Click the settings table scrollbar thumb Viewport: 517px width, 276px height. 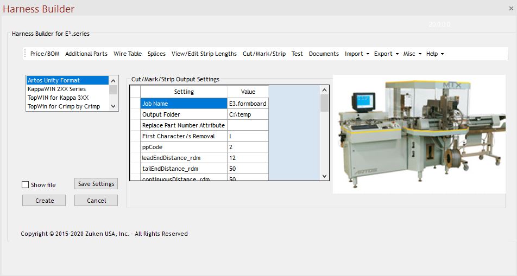[x=324, y=103]
